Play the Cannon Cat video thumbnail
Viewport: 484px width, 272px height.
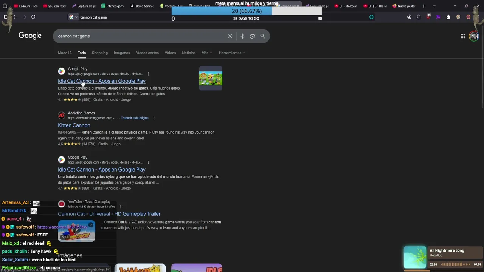(76, 231)
